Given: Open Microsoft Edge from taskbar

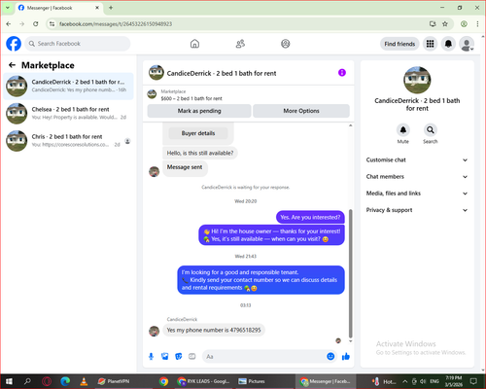Looking at the screenshot, I should pyautogui.click(x=65, y=381).
